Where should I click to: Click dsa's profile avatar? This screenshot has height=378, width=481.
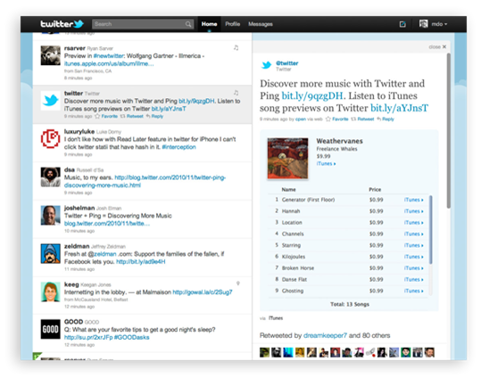pos(51,177)
